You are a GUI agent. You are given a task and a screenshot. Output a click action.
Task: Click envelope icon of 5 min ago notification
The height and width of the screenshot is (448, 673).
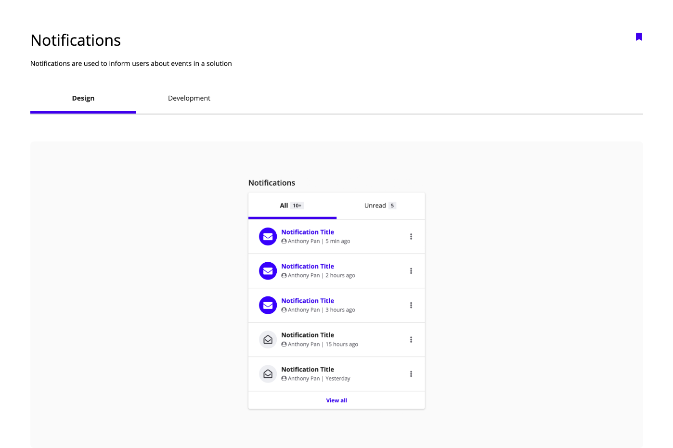268,237
